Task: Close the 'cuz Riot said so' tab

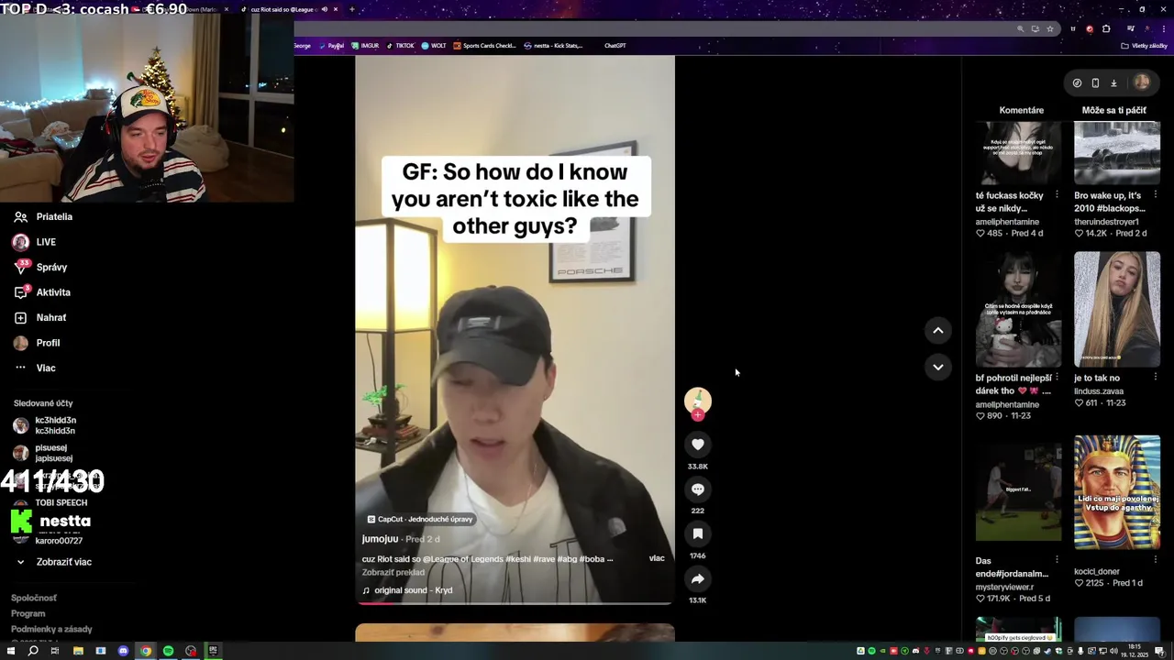Action: point(336,9)
